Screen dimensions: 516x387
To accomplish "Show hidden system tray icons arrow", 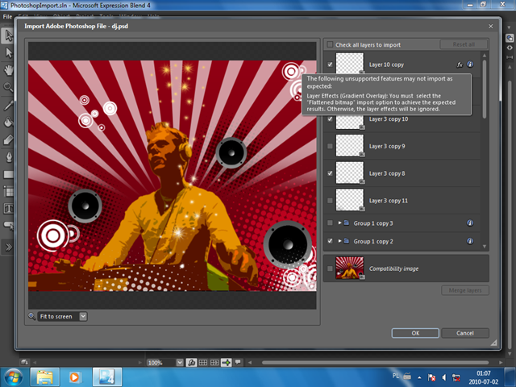I will click(419, 377).
